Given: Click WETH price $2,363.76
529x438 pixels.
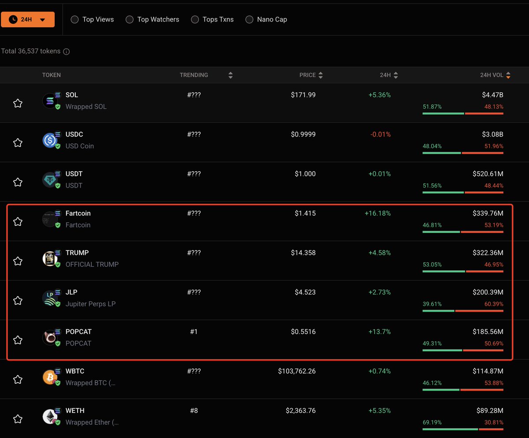Looking at the screenshot, I should [301, 411].
